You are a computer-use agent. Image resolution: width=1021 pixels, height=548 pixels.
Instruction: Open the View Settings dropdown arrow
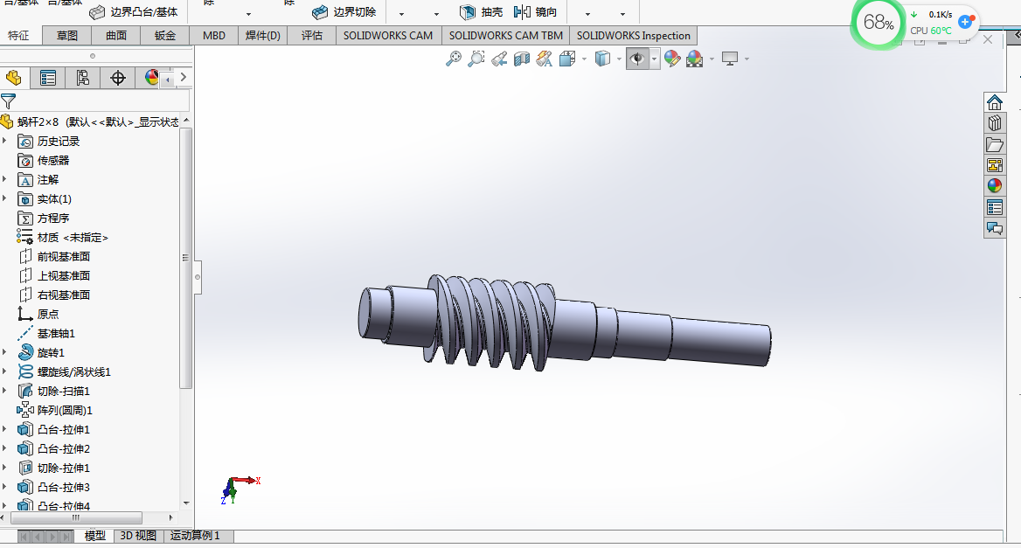(x=747, y=59)
